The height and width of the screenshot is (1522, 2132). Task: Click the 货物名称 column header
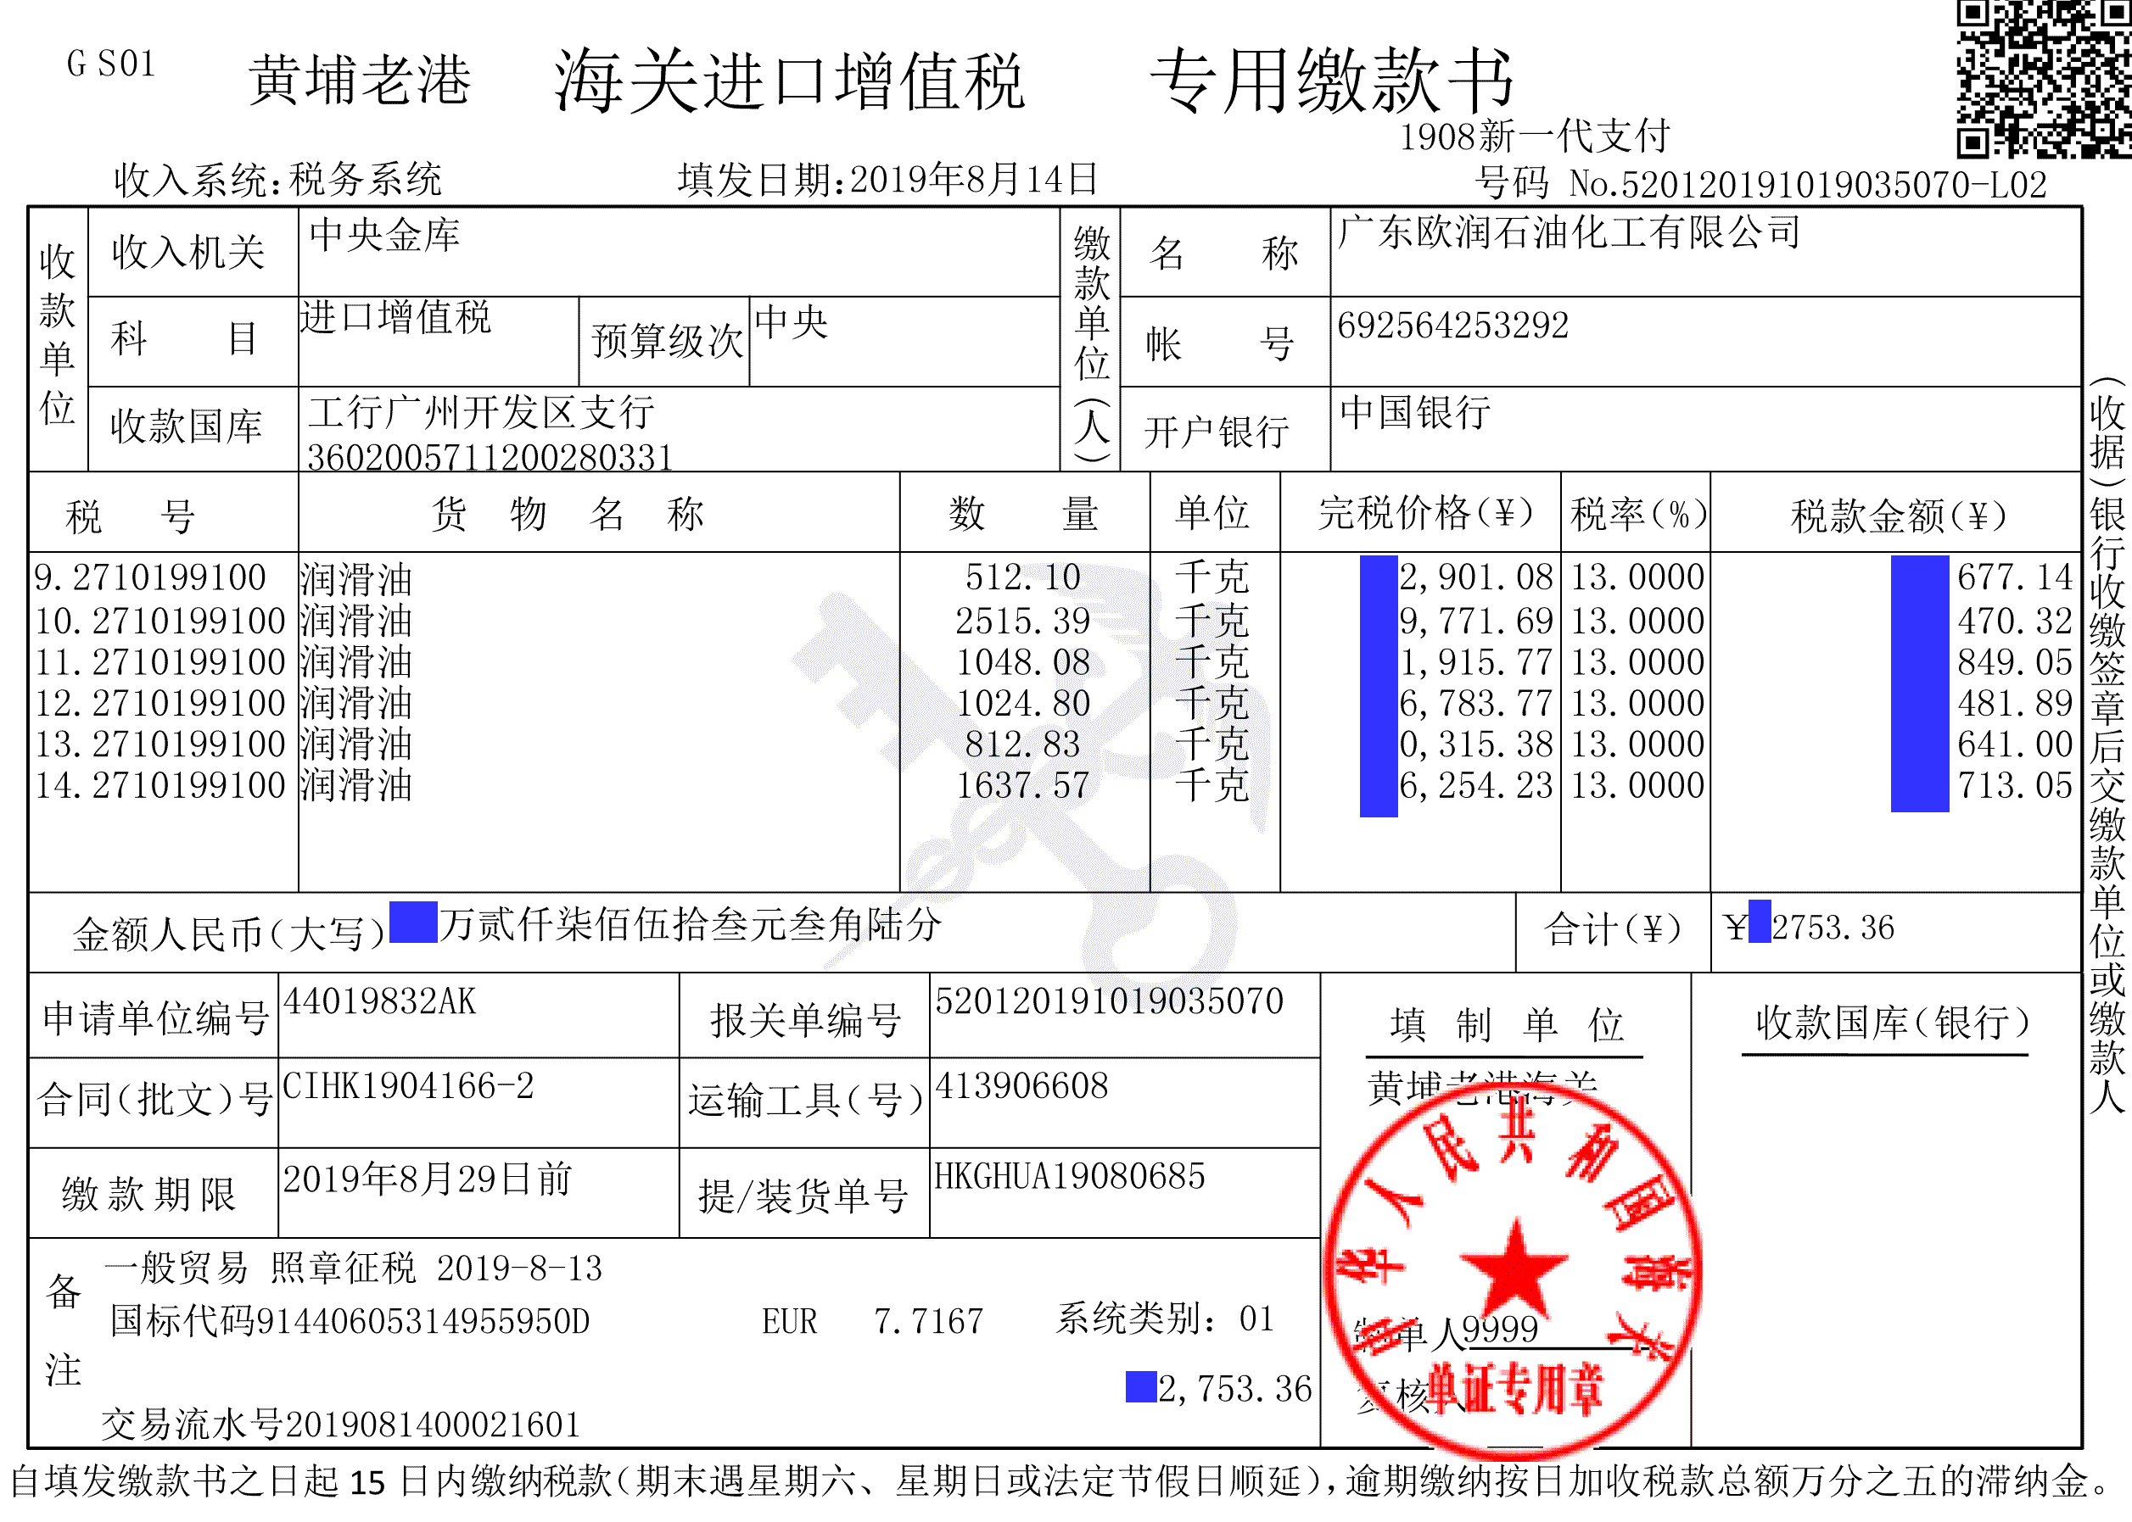[x=568, y=514]
